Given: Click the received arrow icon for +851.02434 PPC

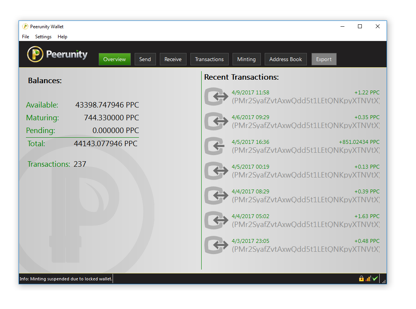Looking at the screenshot, I should 216,146.
